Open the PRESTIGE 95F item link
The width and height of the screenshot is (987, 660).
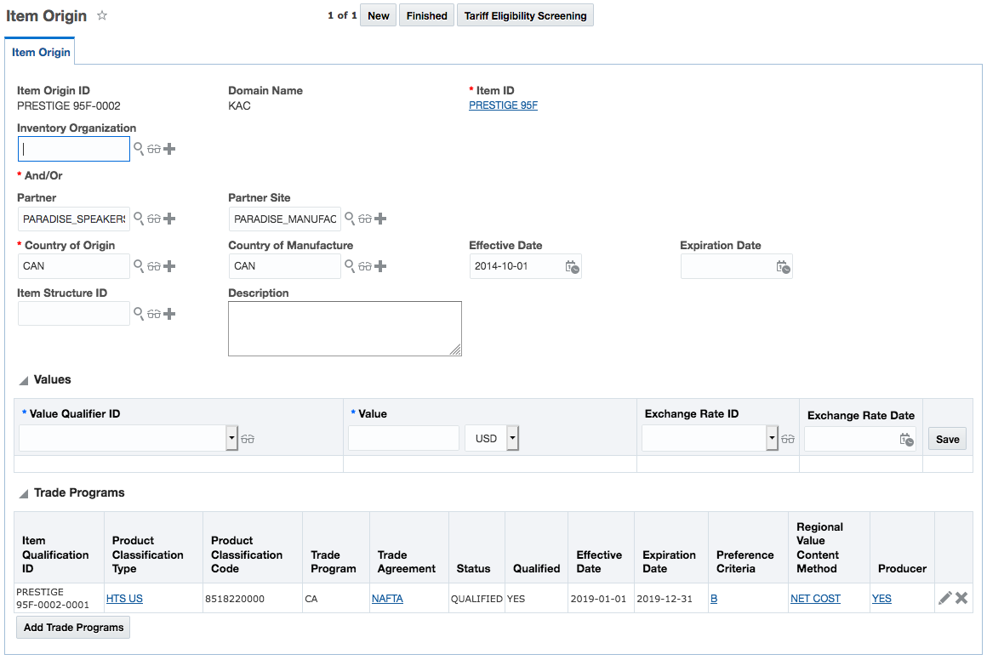[x=503, y=105]
